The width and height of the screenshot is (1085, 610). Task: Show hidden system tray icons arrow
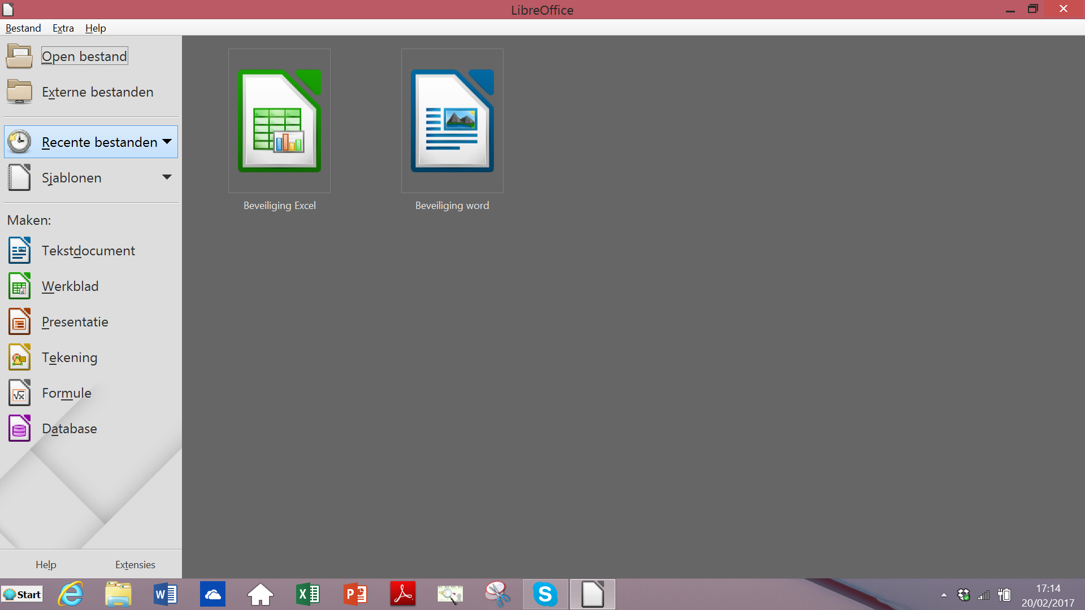pyautogui.click(x=944, y=595)
